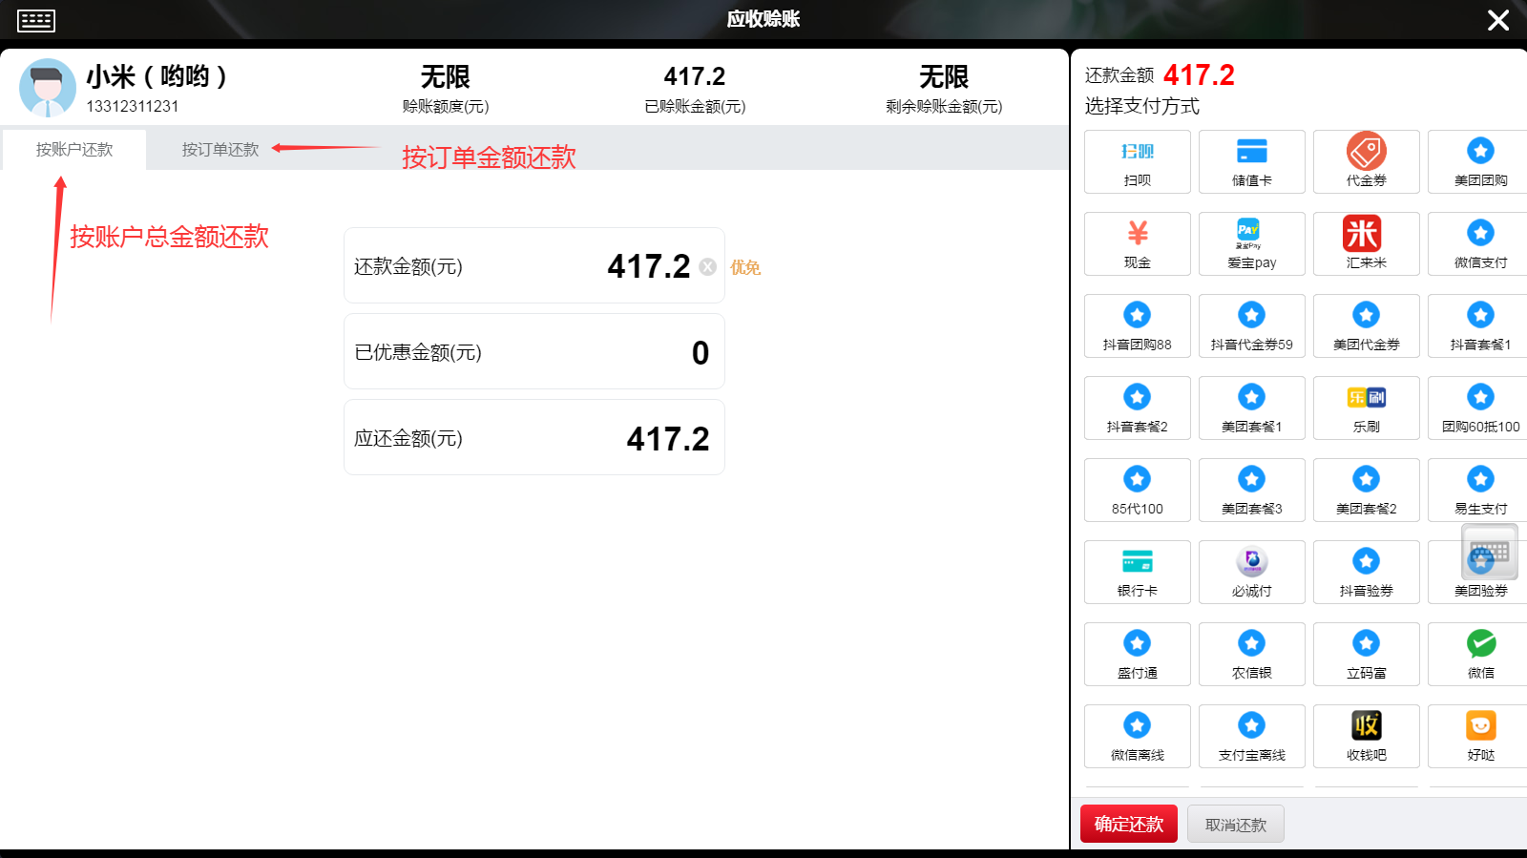
Task: Pick 现金 cash payment method
Action: [x=1137, y=243]
